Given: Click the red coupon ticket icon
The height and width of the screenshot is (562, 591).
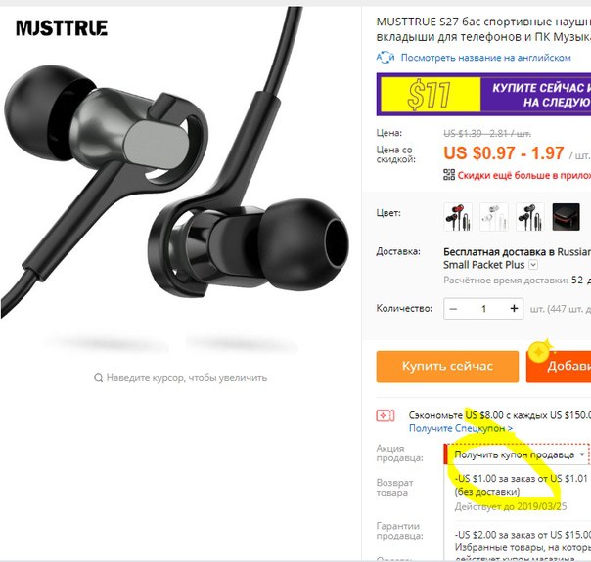Looking at the screenshot, I should [x=386, y=415].
